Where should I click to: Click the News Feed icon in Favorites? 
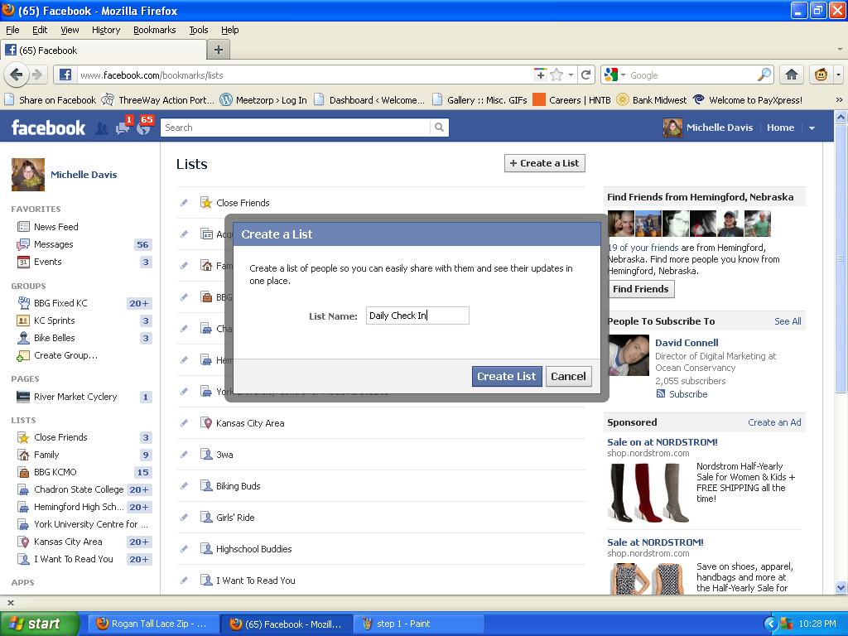click(x=23, y=227)
